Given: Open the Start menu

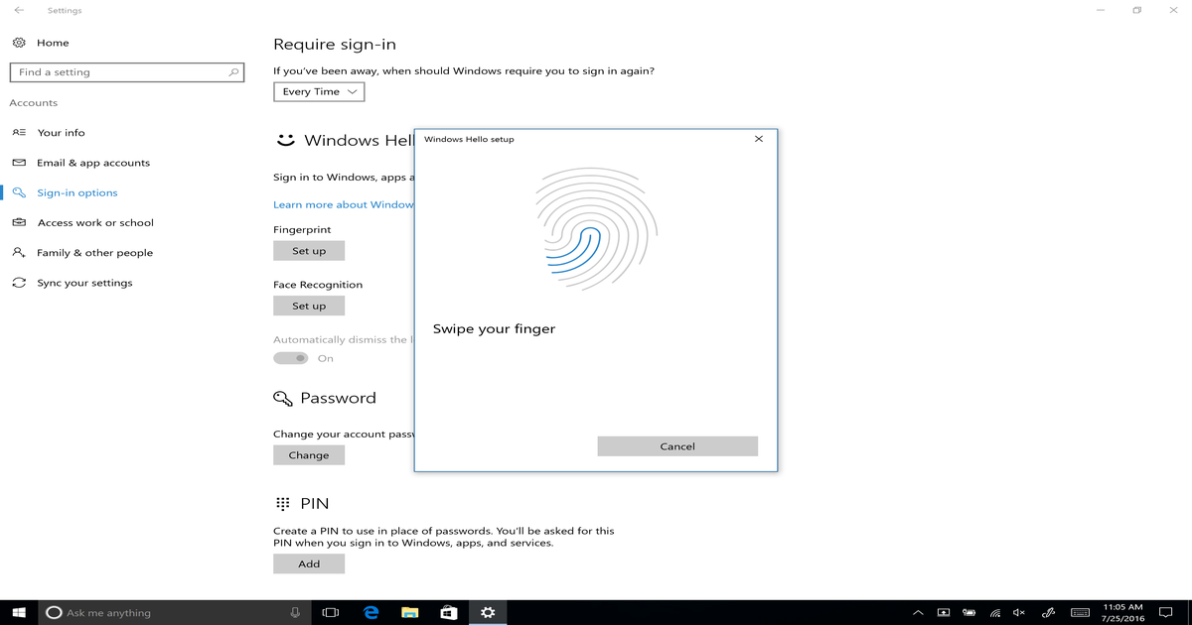Looking at the screenshot, I should pos(18,612).
